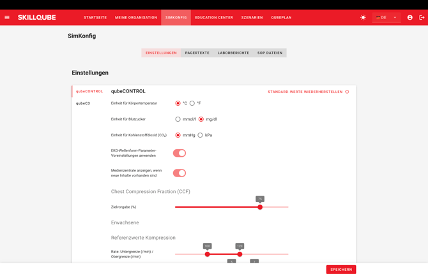Click the Einheit für Körpertemperatur label
This screenshot has width=428, height=276.
[x=134, y=103]
